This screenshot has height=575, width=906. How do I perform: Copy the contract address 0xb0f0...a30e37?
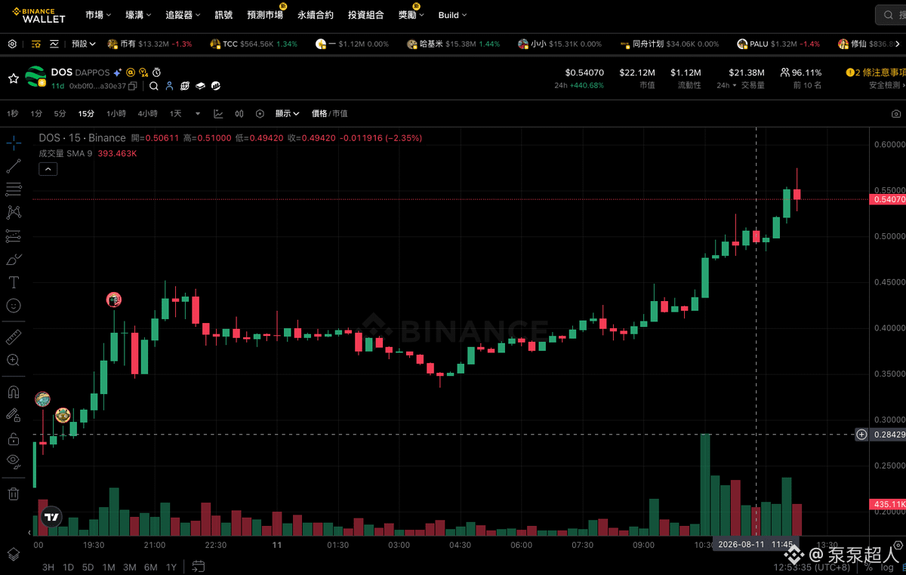(132, 87)
